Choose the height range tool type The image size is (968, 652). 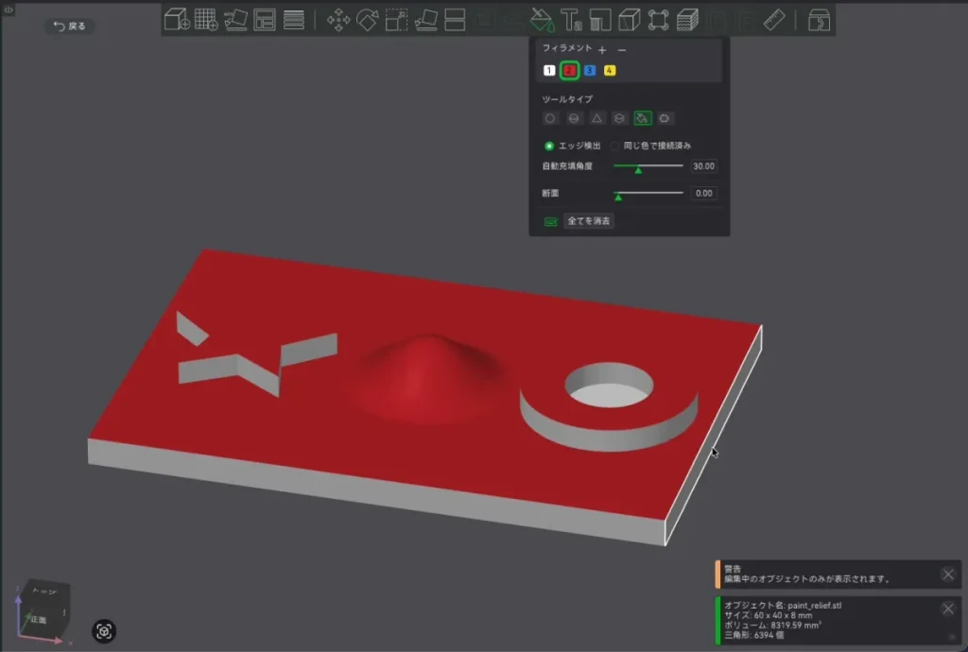pos(619,118)
